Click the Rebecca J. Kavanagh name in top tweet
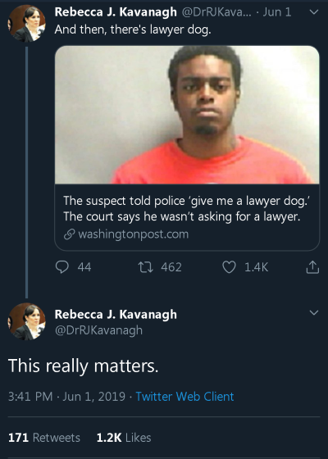 click(x=116, y=12)
